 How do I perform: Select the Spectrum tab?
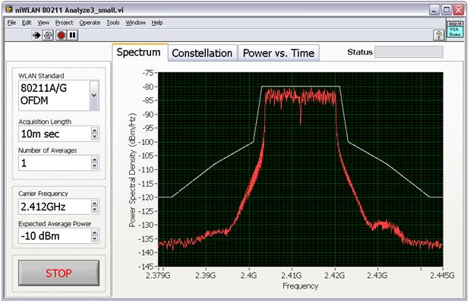(138, 52)
